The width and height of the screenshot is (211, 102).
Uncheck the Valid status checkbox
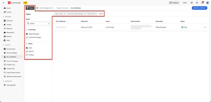click(x=27, y=48)
